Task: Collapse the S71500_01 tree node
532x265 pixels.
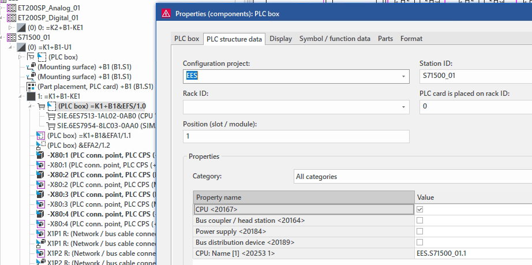Action: pos(3,38)
